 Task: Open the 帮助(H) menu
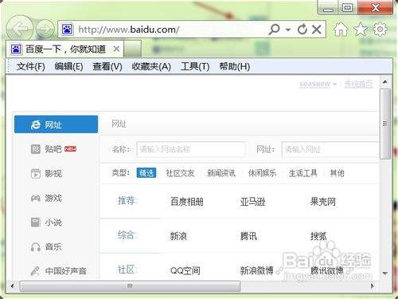(235, 66)
